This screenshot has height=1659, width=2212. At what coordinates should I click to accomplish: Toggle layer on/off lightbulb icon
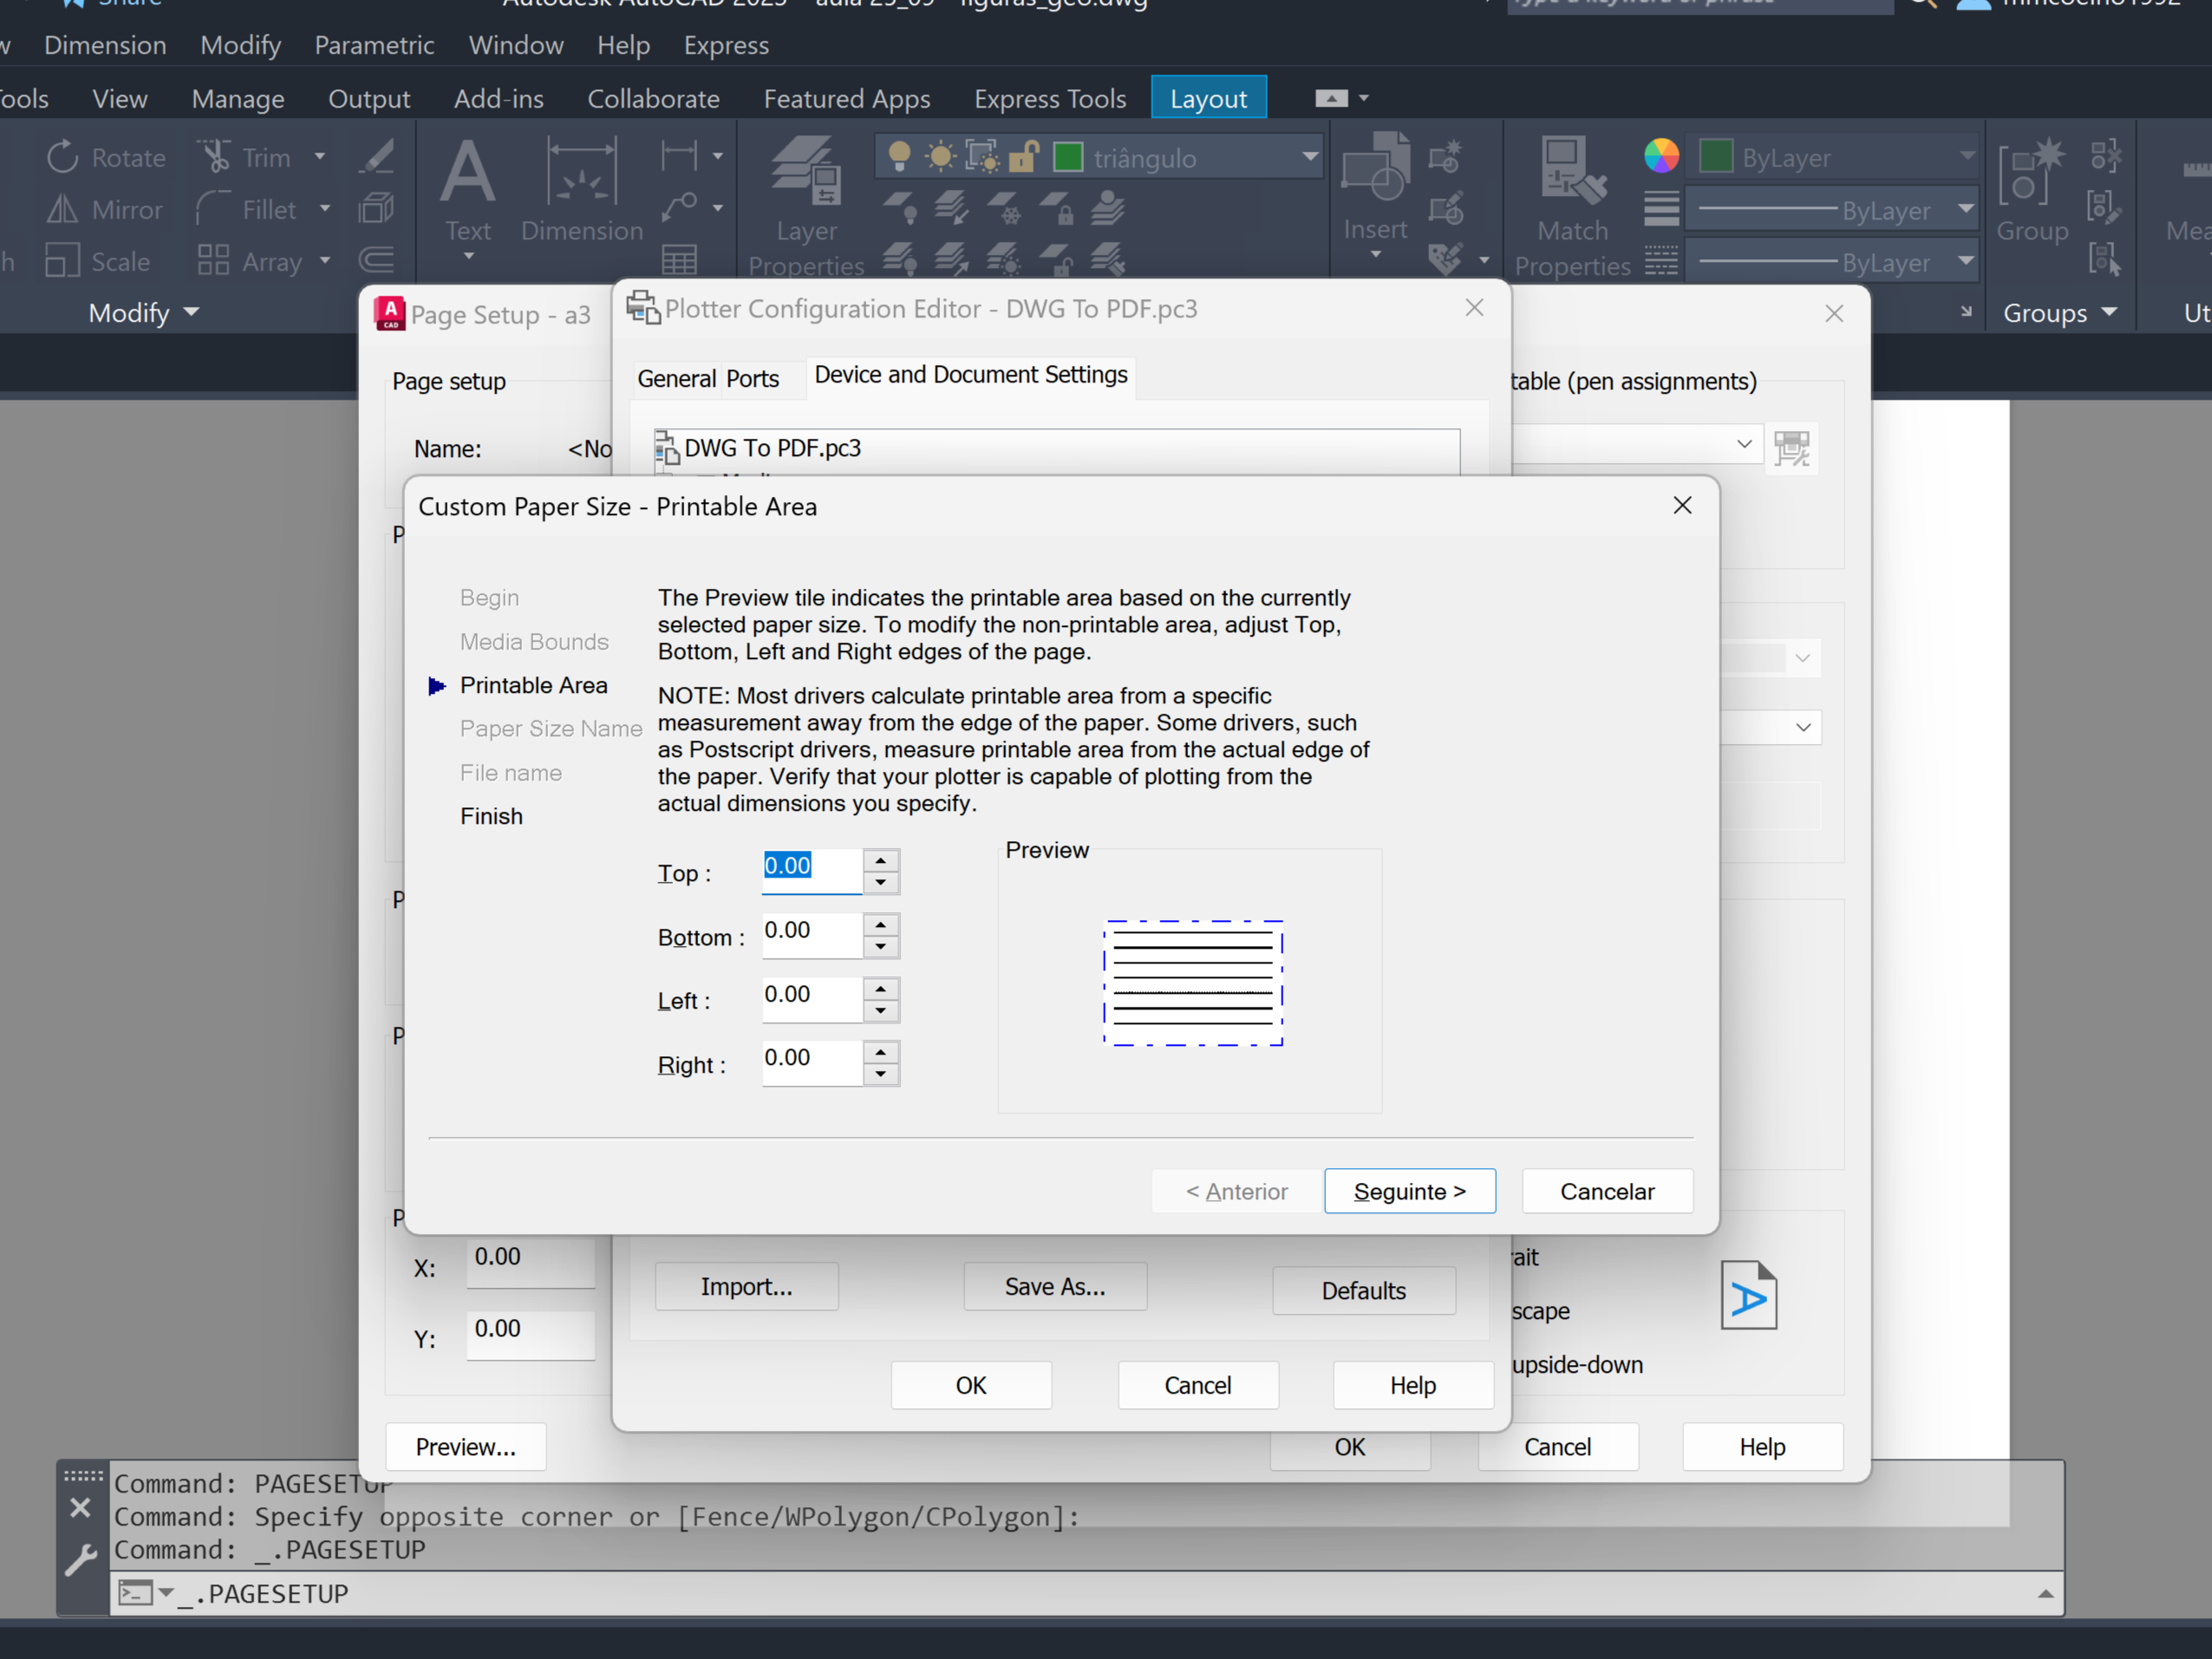[x=899, y=157]
